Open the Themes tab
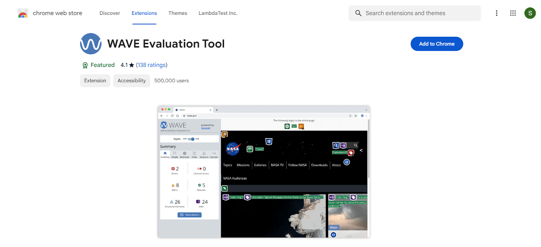The height and width of the screenshot is (247, 541). (x=178, y=13)
